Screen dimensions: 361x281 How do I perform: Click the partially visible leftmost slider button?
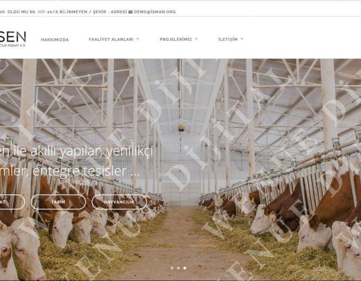[x=12, y=202]
